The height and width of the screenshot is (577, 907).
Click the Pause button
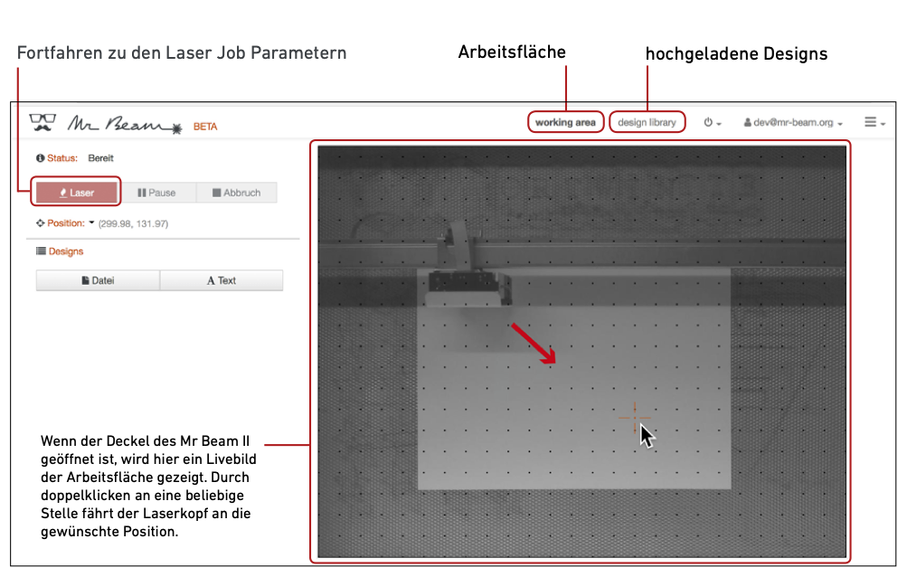(x=156, y=193)
